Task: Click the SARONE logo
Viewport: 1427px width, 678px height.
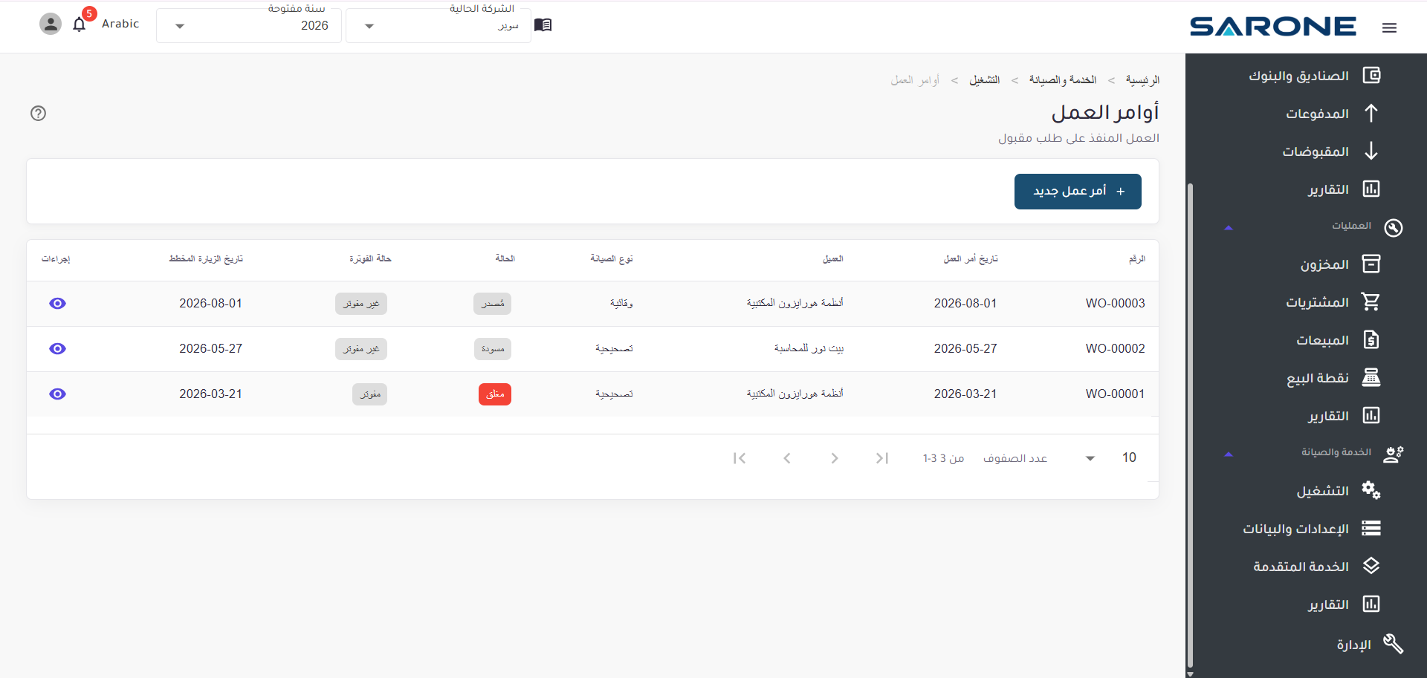Action: [1273, 27]
